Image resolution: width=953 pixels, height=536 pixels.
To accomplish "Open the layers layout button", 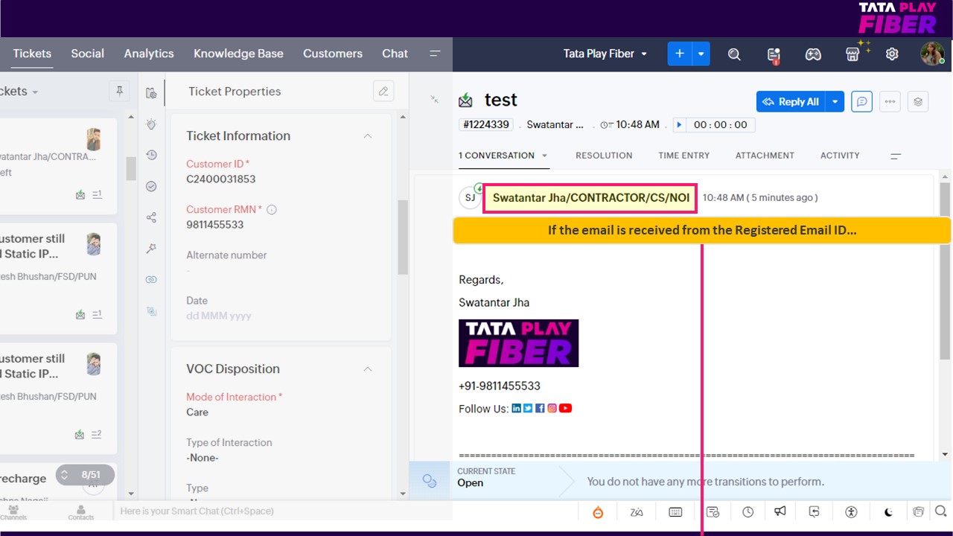I will click(x=918, y=102).
